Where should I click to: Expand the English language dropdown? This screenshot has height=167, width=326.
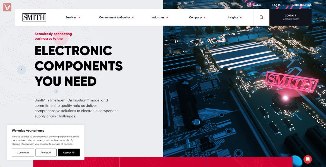(x=264, y=5)
